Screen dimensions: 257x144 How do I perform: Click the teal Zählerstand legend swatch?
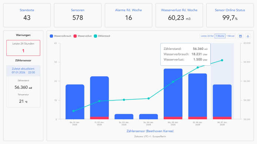(96, 36)
